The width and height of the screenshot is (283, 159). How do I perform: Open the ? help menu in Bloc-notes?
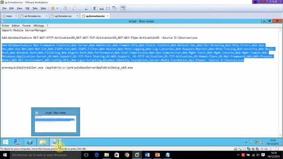pos(47,26)
